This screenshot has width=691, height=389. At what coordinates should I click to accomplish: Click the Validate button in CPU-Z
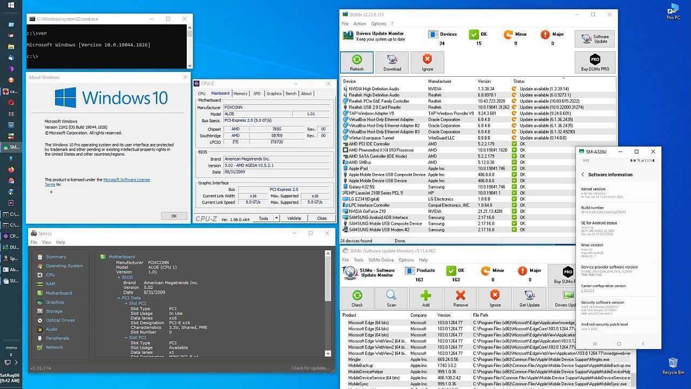tap(294, 218)
